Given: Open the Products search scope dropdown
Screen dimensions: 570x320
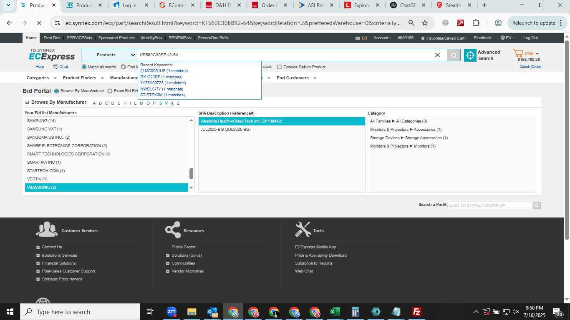Looking at the screenshot, I should tap(109, 55).
